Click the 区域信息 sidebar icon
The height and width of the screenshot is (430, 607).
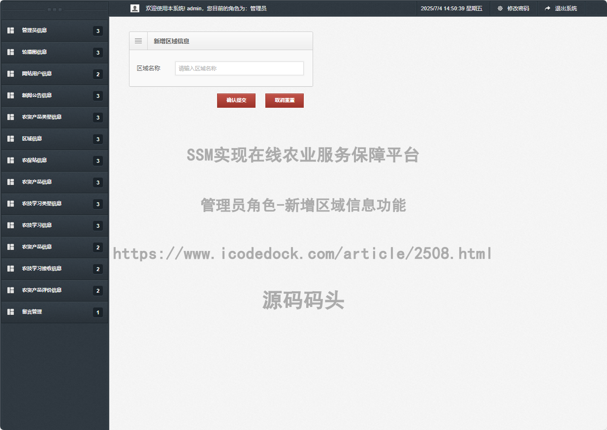coord(10,139)
